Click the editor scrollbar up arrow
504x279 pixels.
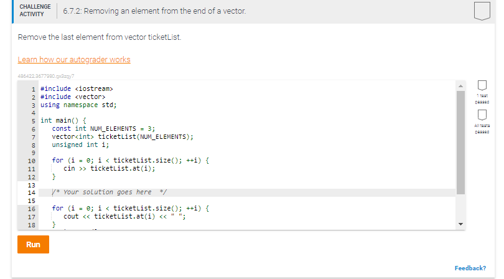click(x=460, y=86)
